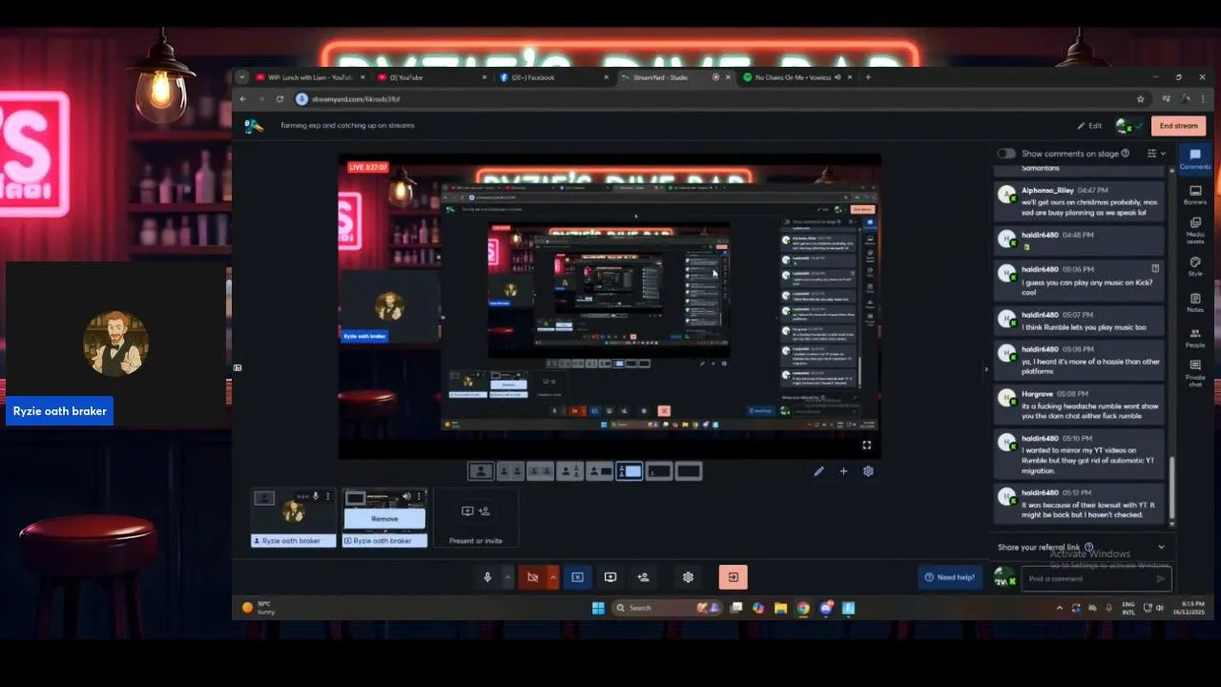Turn on the camera in bottom toolbar
This screenshot has height=687, width=1221.
[532, 577]
